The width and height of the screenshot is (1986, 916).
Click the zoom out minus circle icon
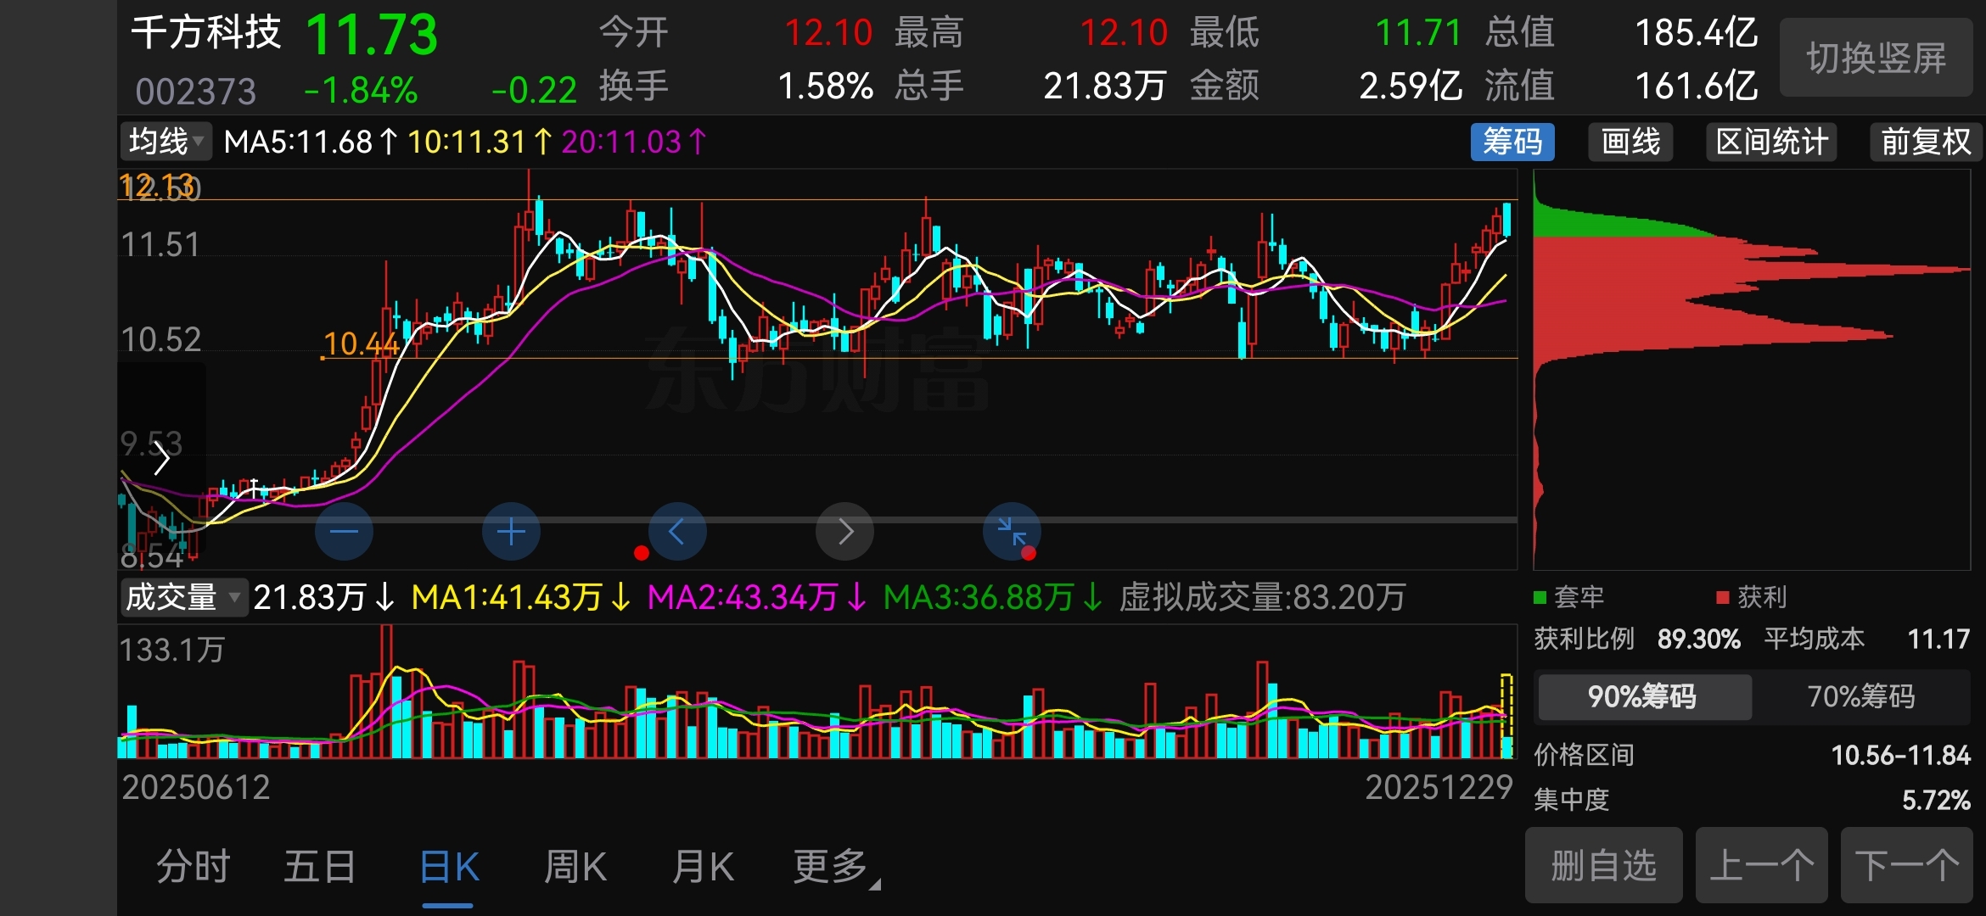[344, 532]
